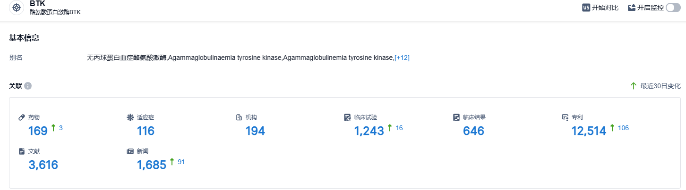This screenshot has height=190, width=686.
Task: Click the 106 recent patents change number
Action: tap(623, 128)
